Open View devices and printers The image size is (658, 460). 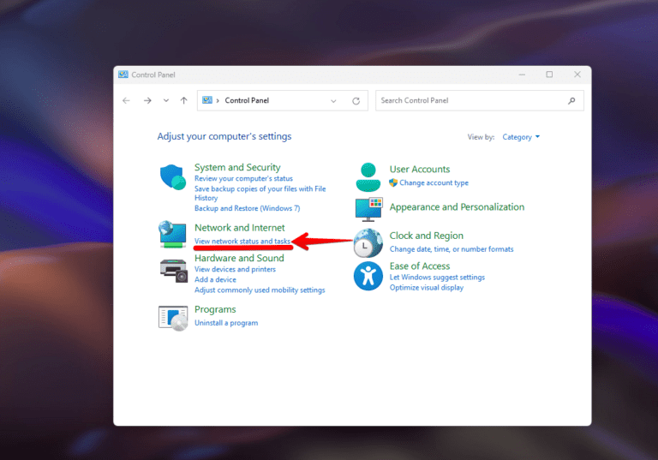click(235, 269)
